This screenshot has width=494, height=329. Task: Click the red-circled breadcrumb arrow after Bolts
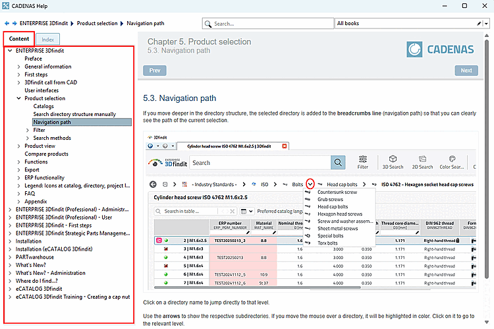(310, 184)
